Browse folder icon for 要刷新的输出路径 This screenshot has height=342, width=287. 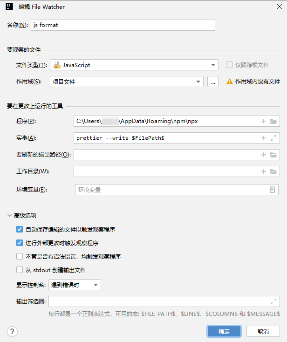click(273, 155)
